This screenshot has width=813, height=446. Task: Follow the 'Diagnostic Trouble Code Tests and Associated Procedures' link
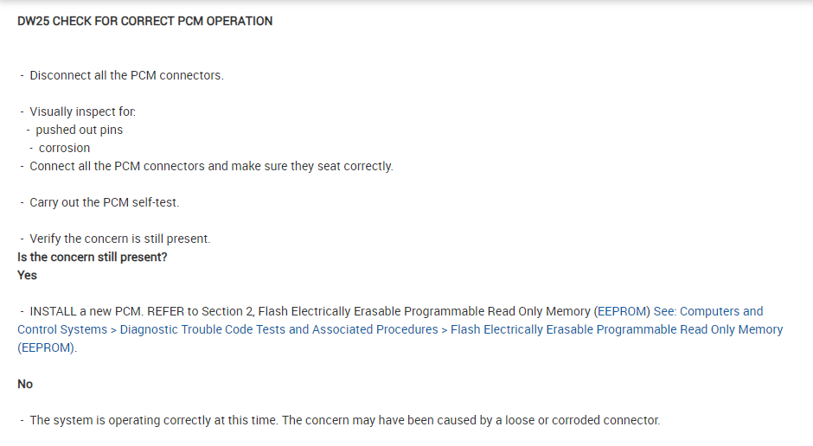point(278,329)
